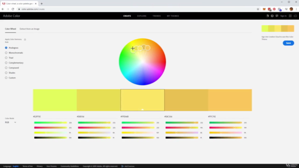Adjust the top red slider under #E2FF5E
The height and width of the screenshot is (168, 299).
[50, 123]
